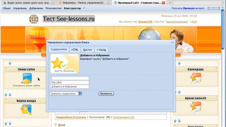Click 'Основное меню сайта' caption
Image resolution: width=226 pixels, height=127 pixels.
pyautogui.click(x=26, y=86)
